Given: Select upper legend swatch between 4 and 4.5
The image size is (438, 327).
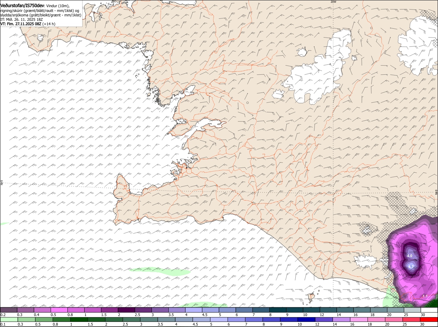Looking at the screenshot, I should 193,310.
